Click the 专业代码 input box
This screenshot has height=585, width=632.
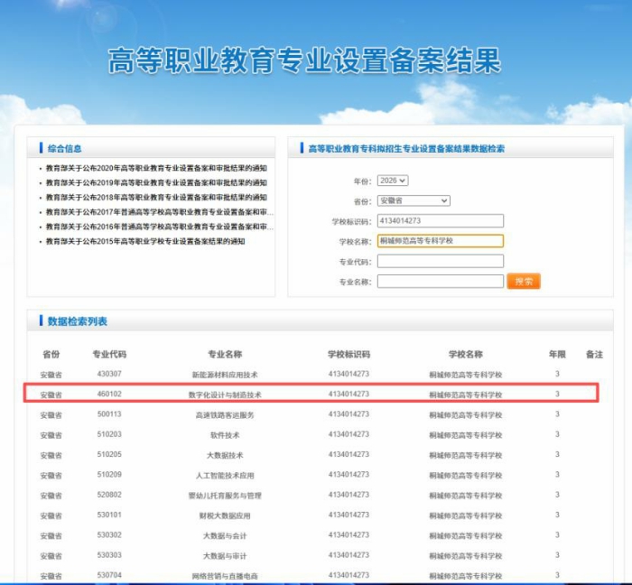tap(440, 261)
